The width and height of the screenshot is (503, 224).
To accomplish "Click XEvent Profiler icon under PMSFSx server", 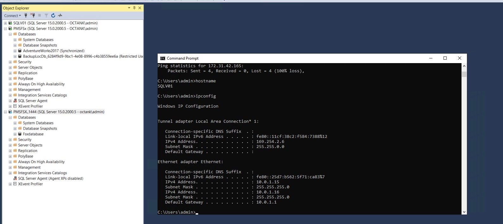I will pyautogui.click(x=15, y=106).
